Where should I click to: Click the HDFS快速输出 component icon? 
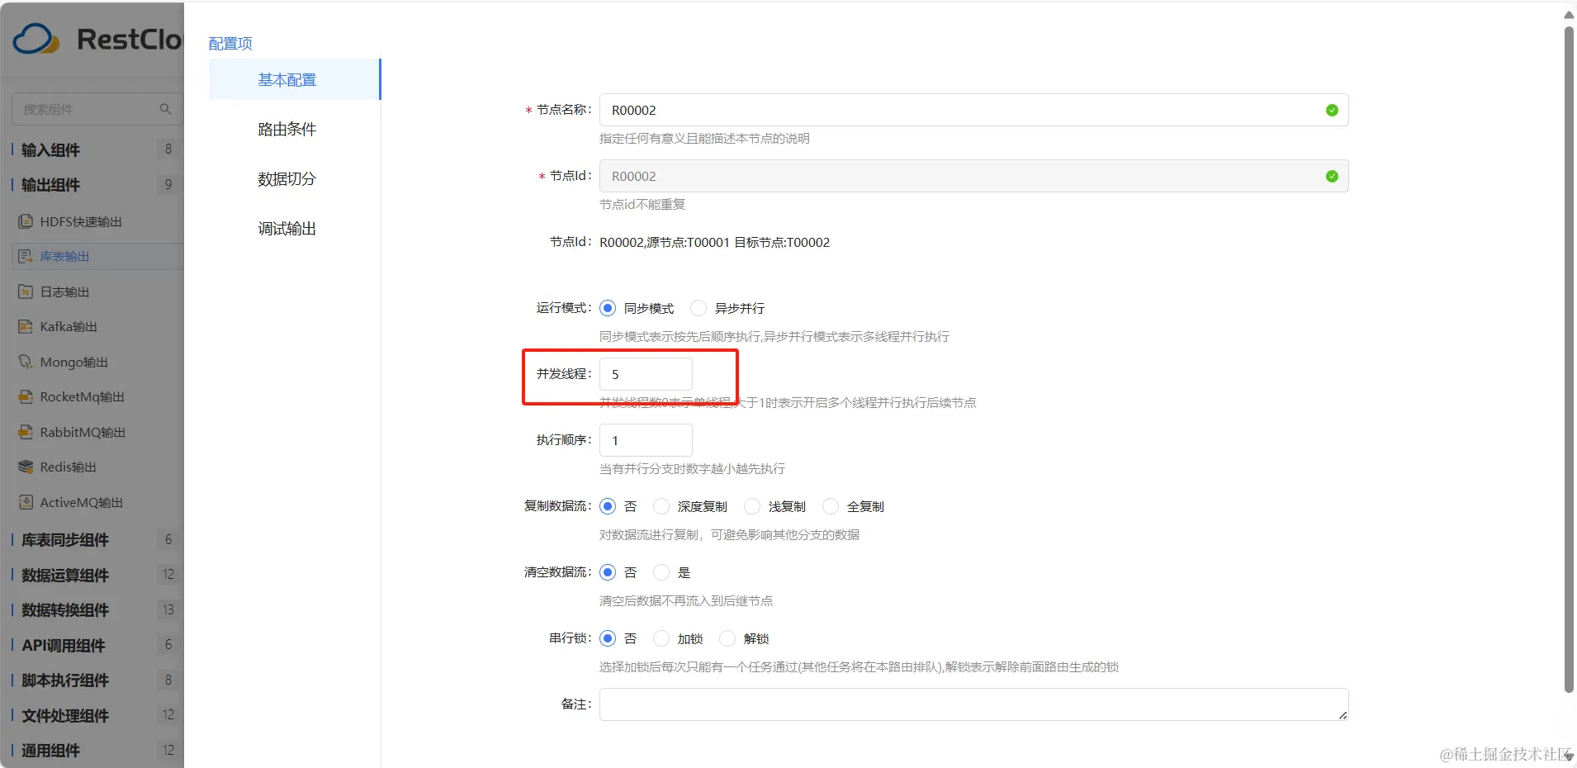point(26,221)
